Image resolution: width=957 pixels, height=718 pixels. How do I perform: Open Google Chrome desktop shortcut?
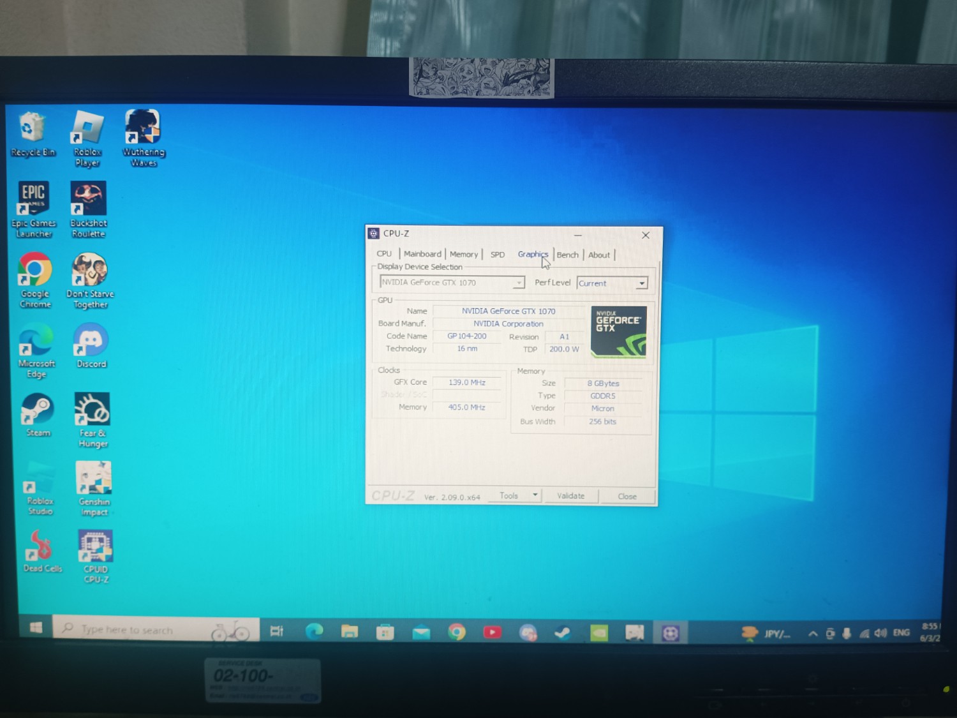point(35,281)
